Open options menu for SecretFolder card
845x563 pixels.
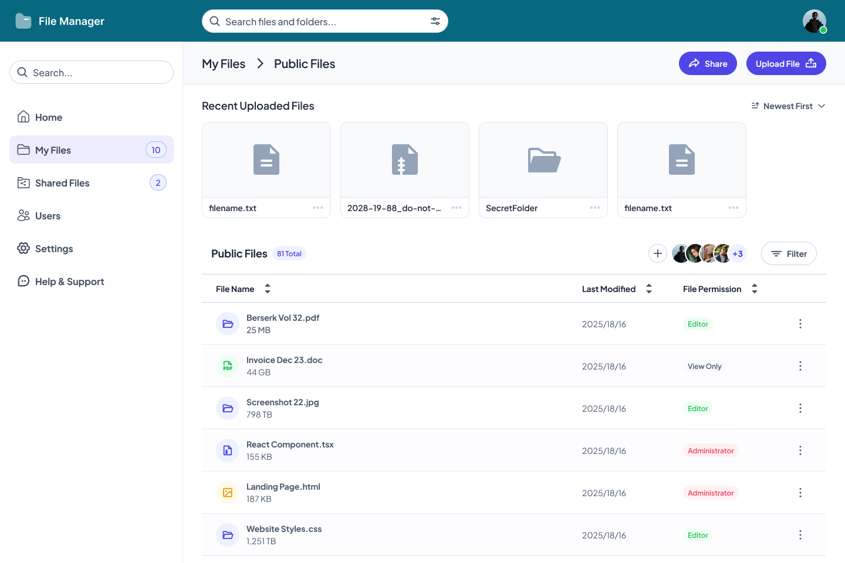click(594, 207)
